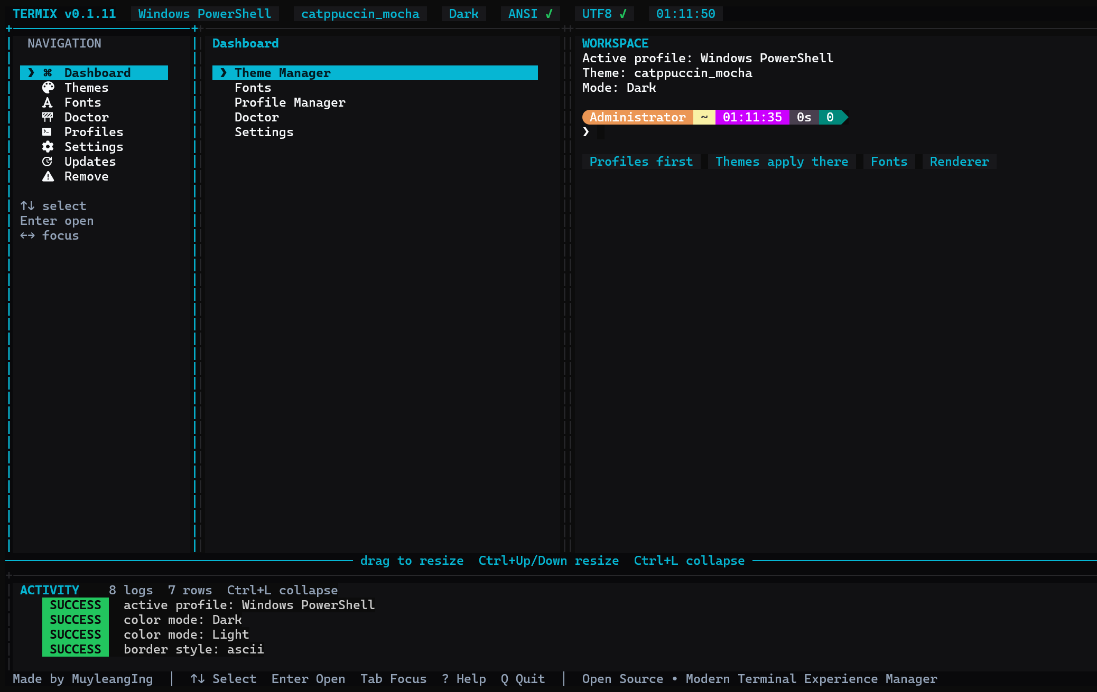
Task: Click the Settings gear icon
Action: (x=48, y=147)
